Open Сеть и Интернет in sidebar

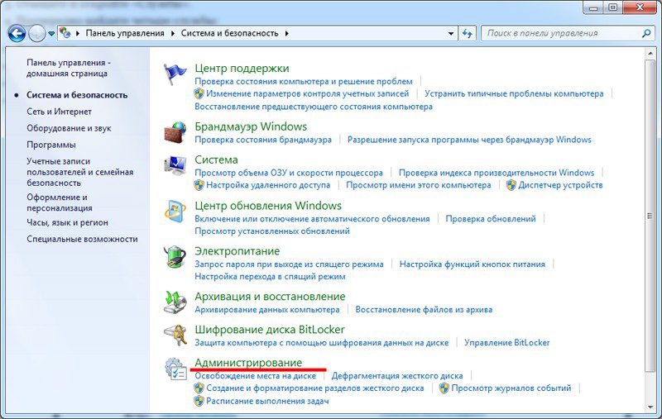[x=59, y=112]
